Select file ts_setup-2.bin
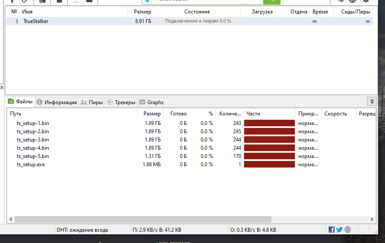 (x=33, y=131)
